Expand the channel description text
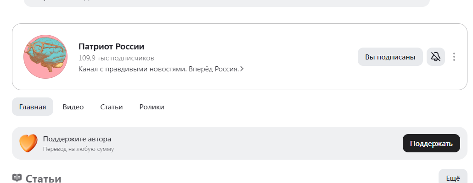Screen dimensions: 473x183 (x=158, y=69)
